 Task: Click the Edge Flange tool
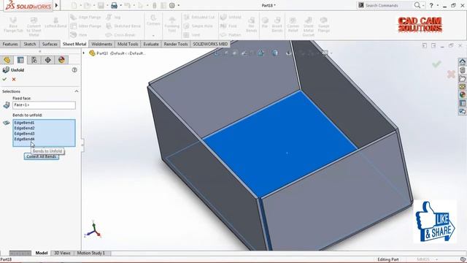tap(86, 18)
